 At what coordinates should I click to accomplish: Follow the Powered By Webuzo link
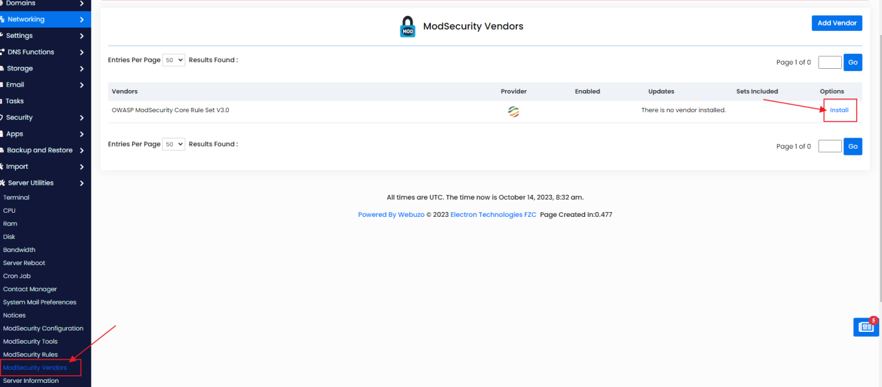[391, 215]
